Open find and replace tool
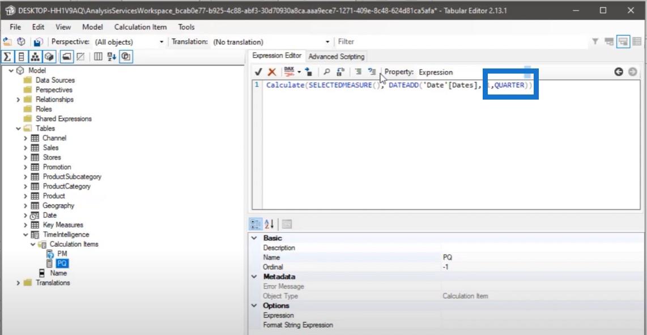 pos(340,72)
